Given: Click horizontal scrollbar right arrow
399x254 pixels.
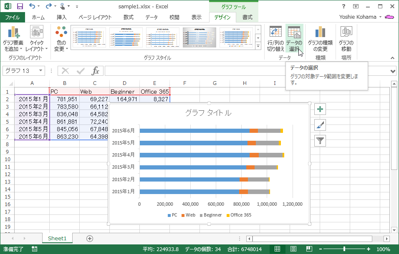Looking at the screenshot, I should (387, 239).
